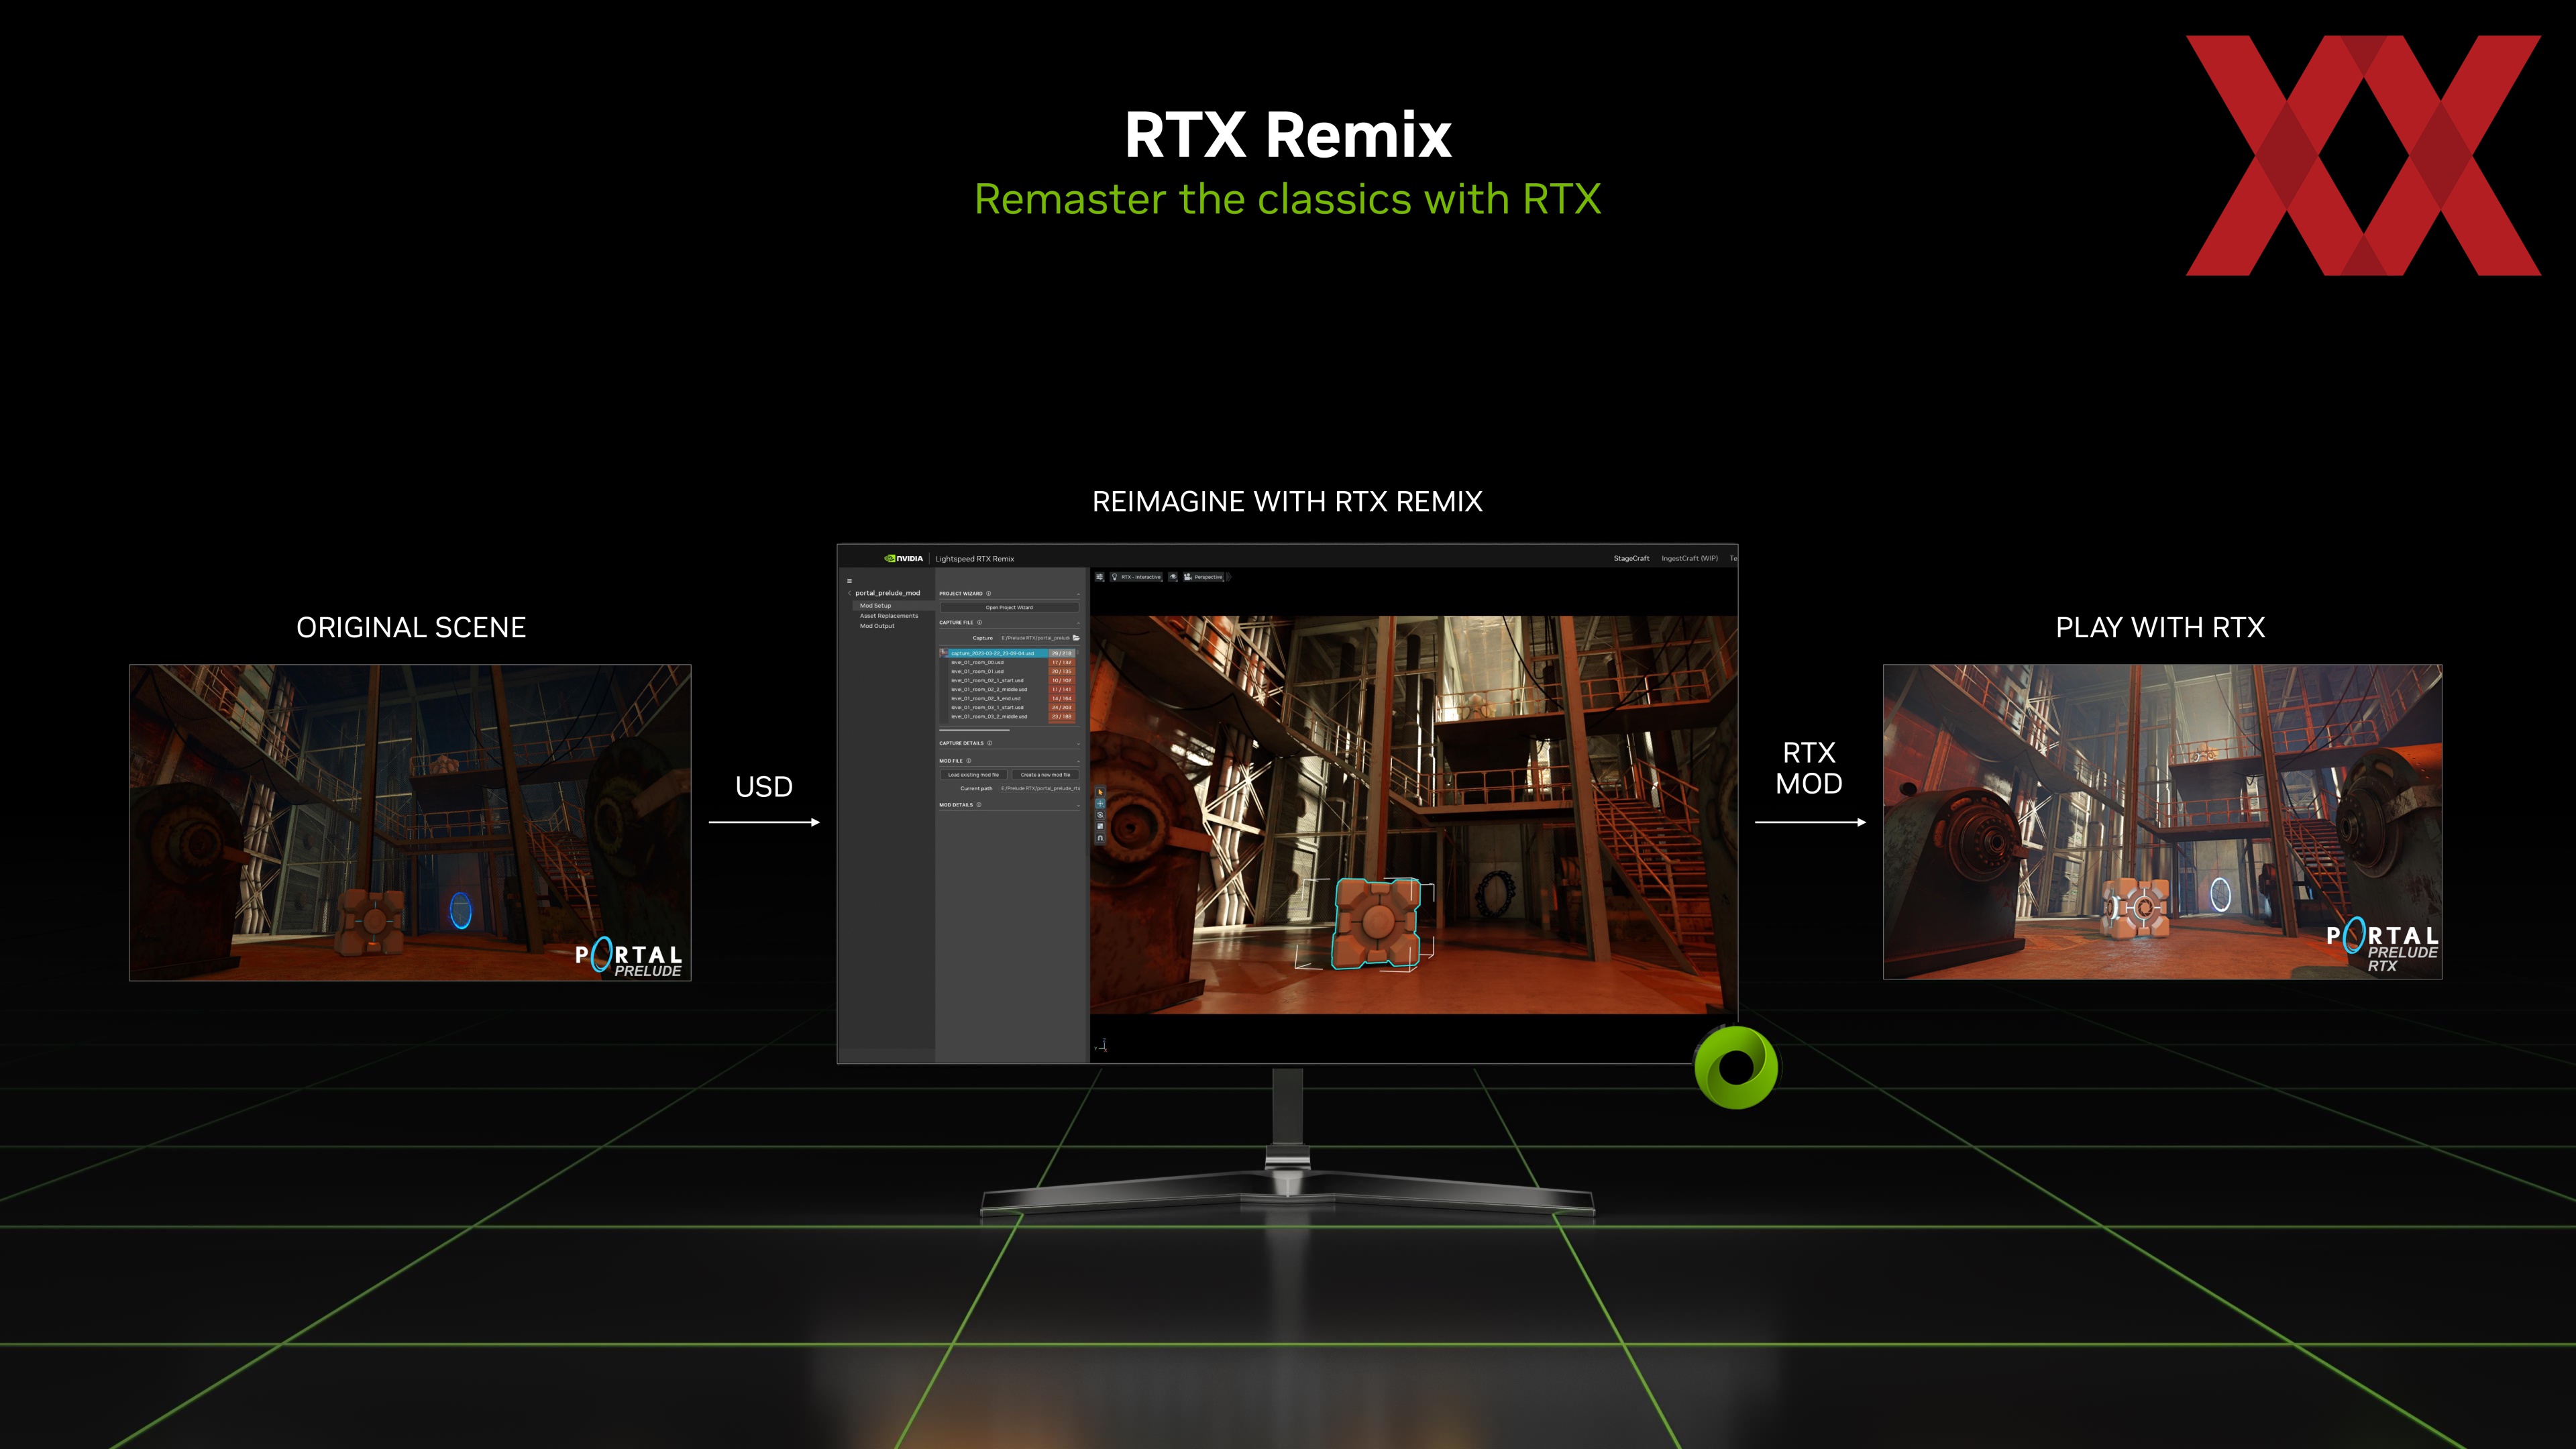This screenshot has width=2576, height=1449.
Task: Toggle viewport eye visibility options
Action: [x=1173, y=577]
